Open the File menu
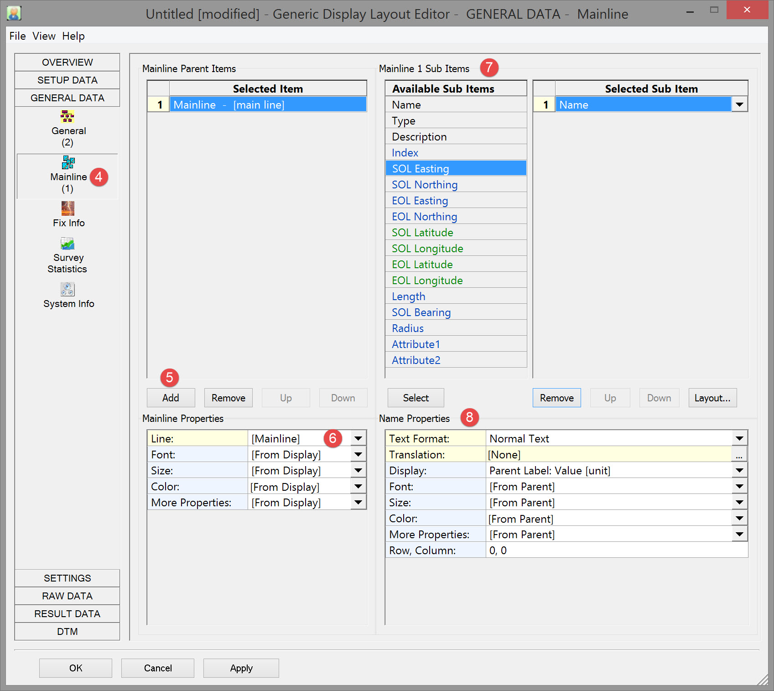This screenshot has width=774, height=691. [x=17, y=36]
